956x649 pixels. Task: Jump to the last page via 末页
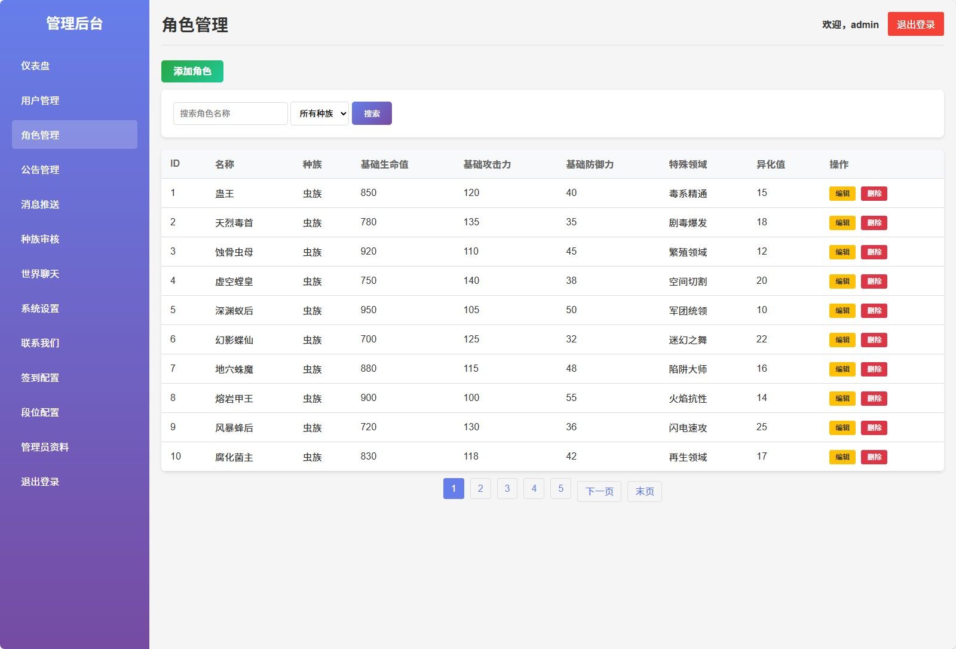pyautogui.click(x=644, y=491)
